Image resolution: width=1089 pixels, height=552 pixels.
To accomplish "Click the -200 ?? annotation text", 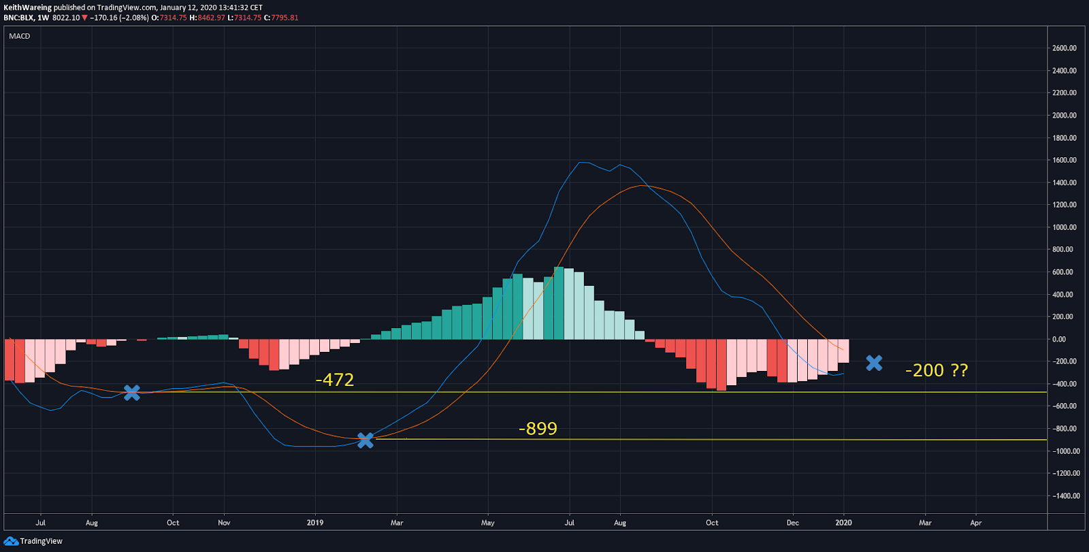I will pos(937,370).
